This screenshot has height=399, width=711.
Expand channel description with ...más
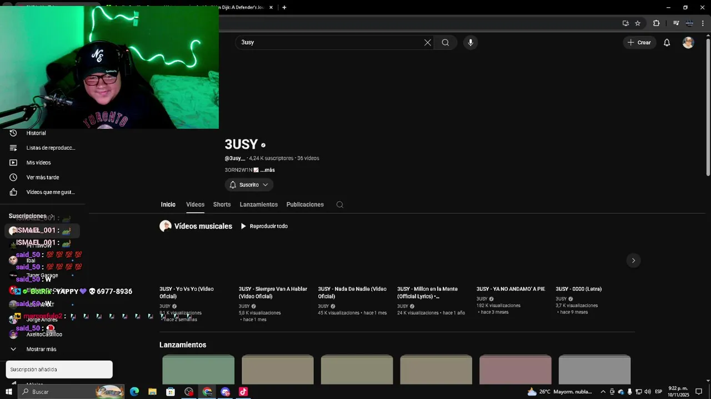(268, 170)
